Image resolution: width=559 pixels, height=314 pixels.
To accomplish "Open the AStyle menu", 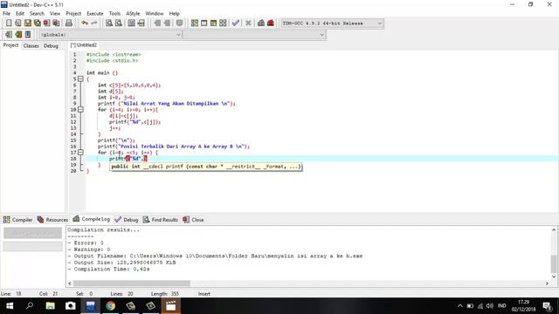I will 133,14.
